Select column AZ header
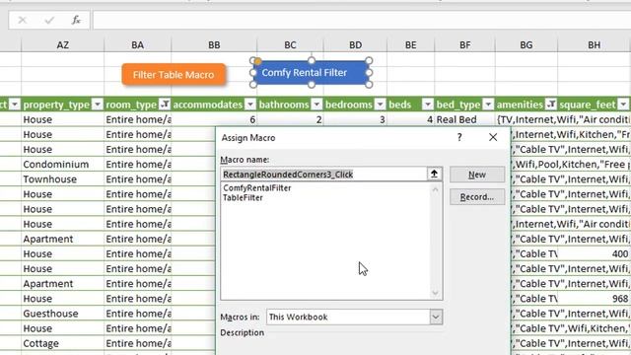 (x=62, y=45)
